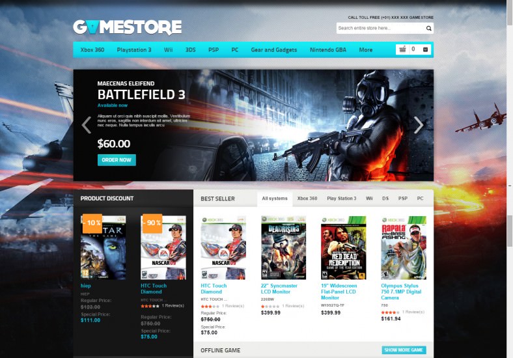
Task: Go to previous banner slide arrow
Action: 87,125
